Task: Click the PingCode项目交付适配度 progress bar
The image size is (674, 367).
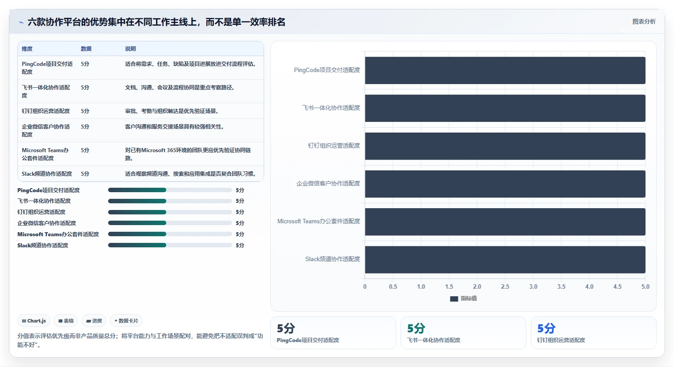Action: coord(170,190)
